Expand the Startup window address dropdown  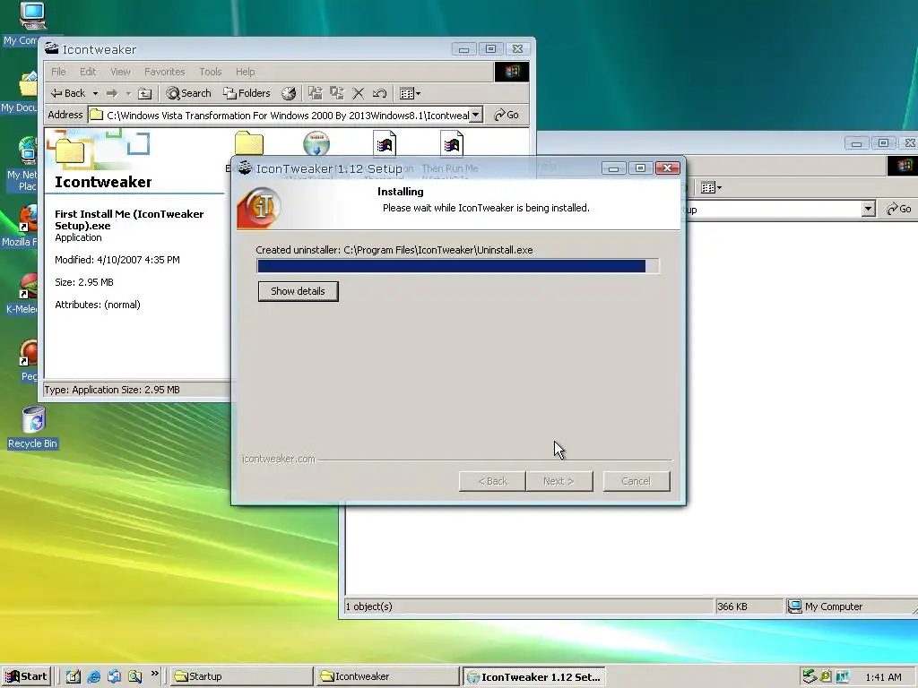click(x=868, y=209)
